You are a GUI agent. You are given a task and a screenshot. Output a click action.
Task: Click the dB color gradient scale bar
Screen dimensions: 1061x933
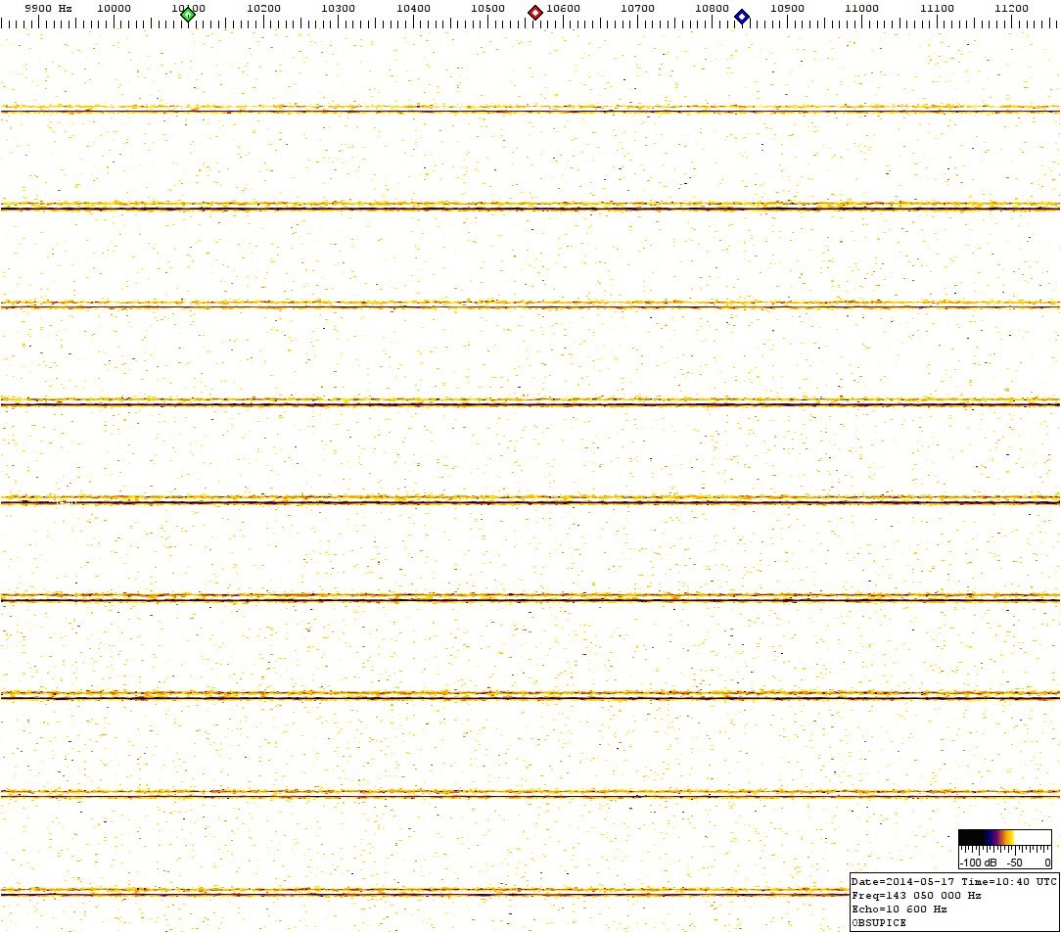(x=1004, y=838)
